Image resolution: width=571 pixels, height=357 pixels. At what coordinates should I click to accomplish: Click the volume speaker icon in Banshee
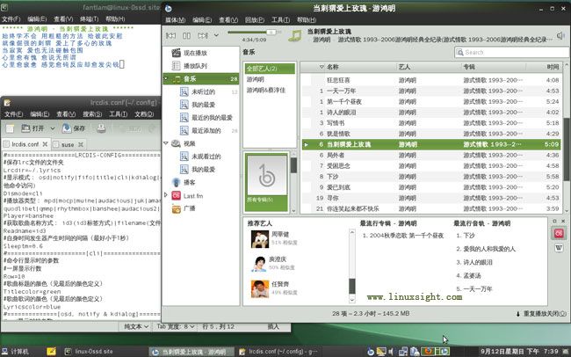coord(560,35)
